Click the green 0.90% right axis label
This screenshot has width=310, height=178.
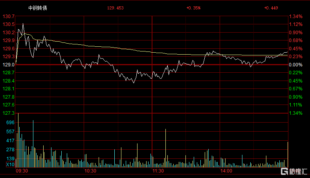[296, 97]
